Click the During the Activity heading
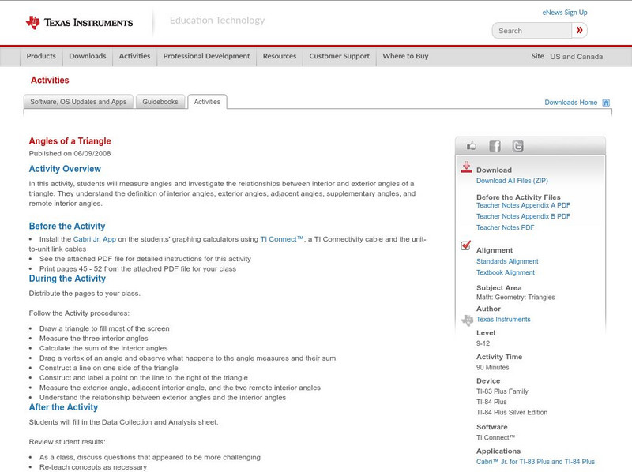632x472 pixels. 67,279
